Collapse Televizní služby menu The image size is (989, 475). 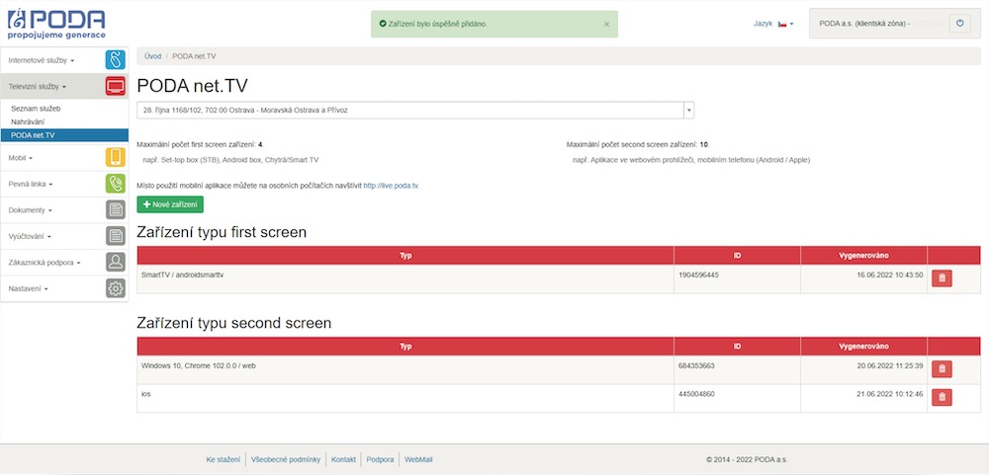pos(38,86)
